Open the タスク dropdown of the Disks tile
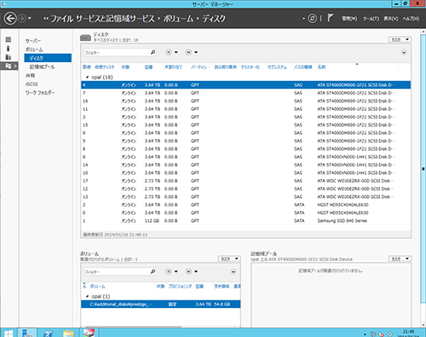 coord(400,39)
